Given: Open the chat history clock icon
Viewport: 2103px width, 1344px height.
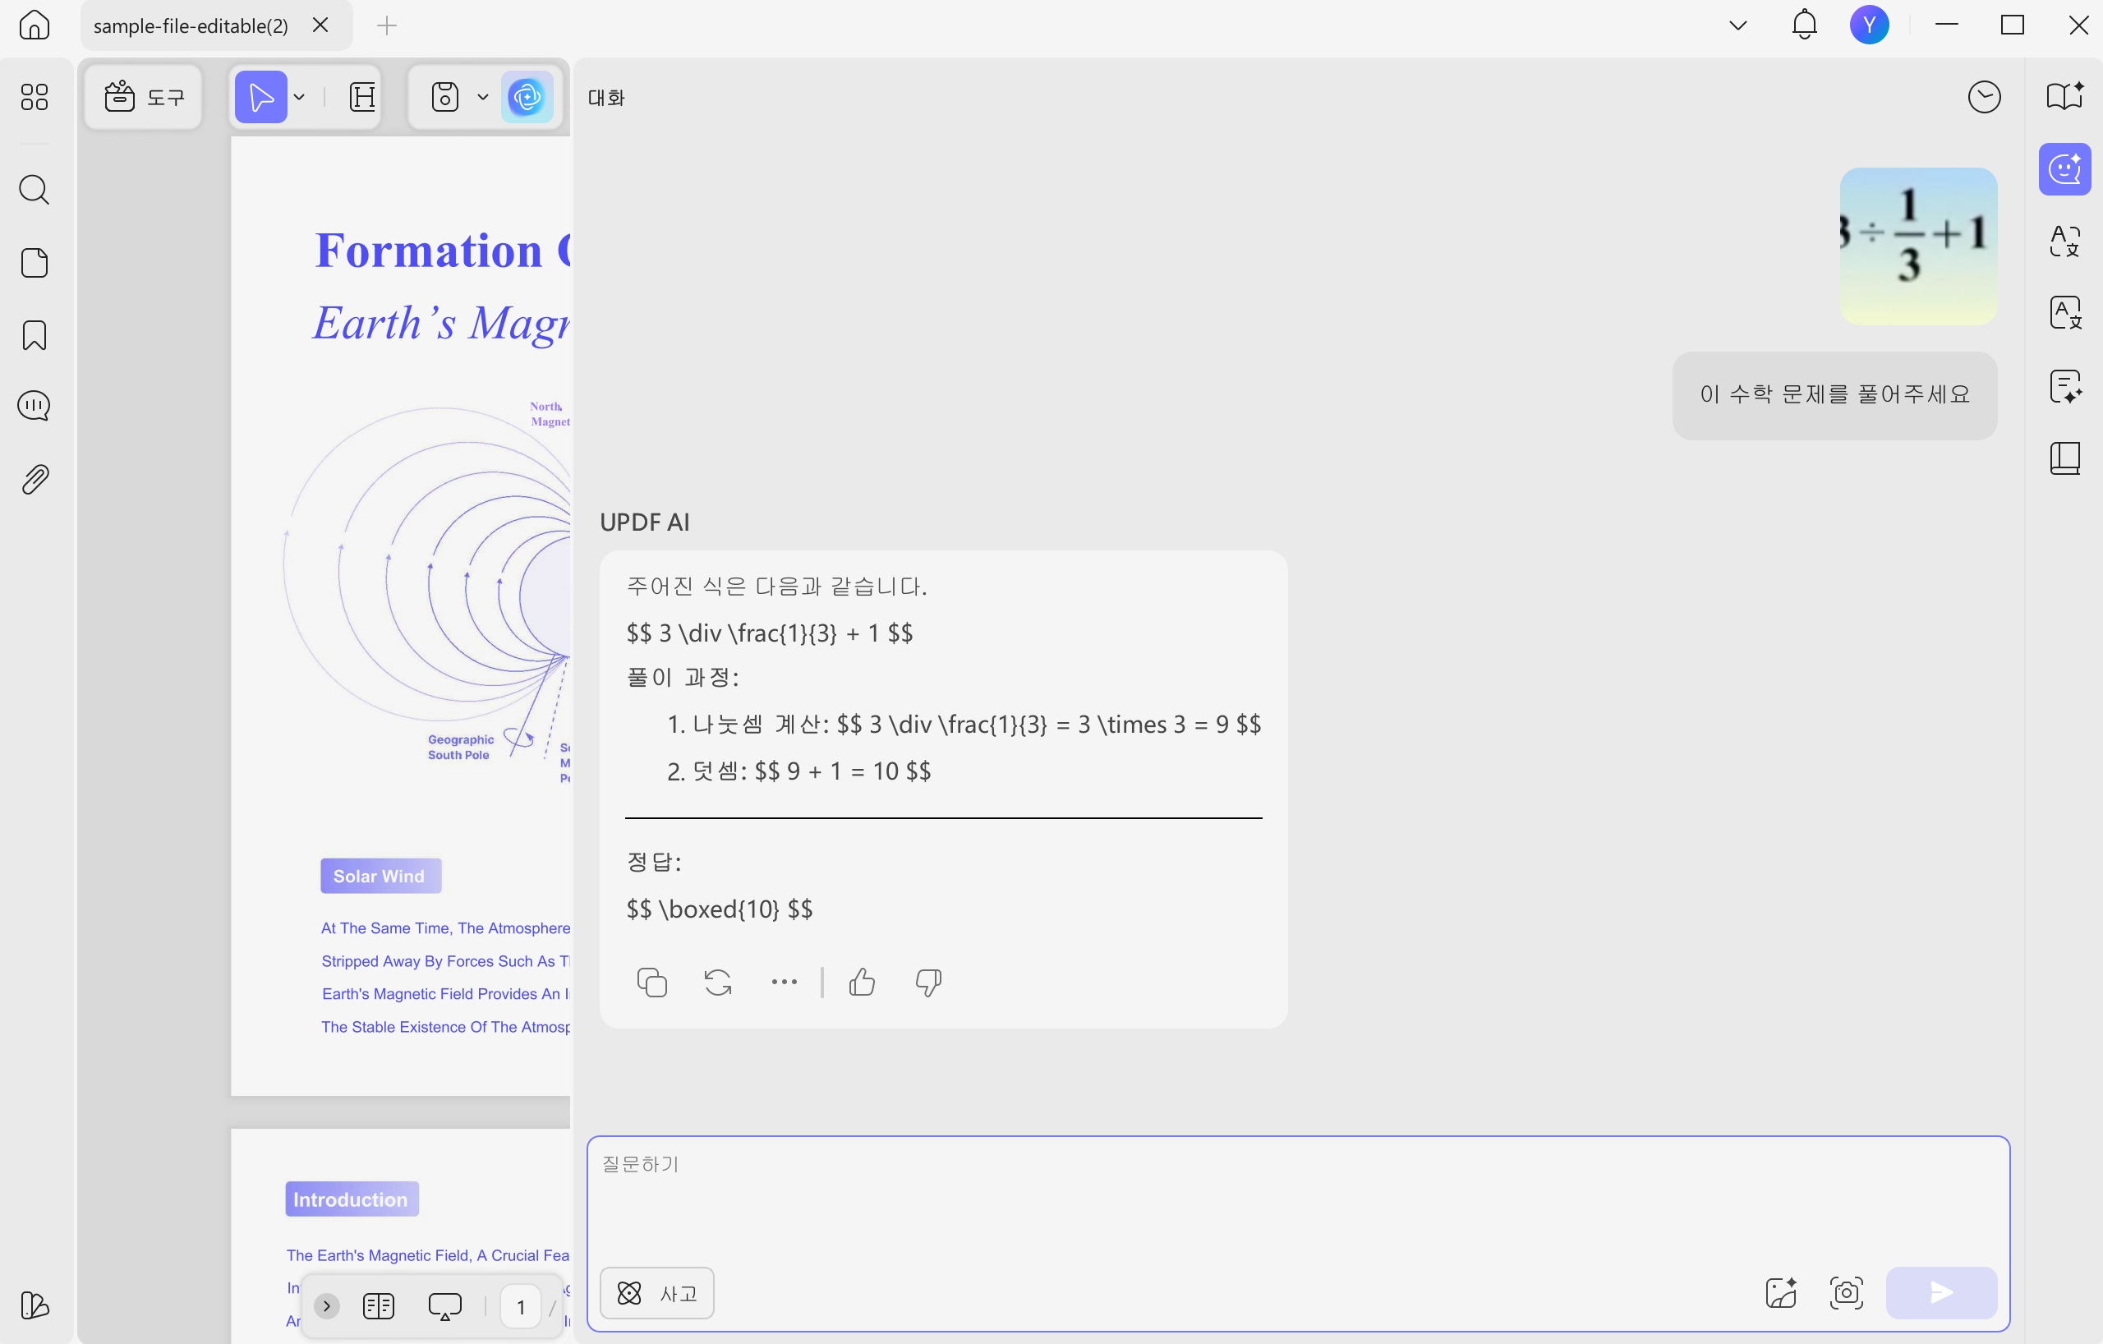Looking at the screenshot, I should coord(1983,97).
